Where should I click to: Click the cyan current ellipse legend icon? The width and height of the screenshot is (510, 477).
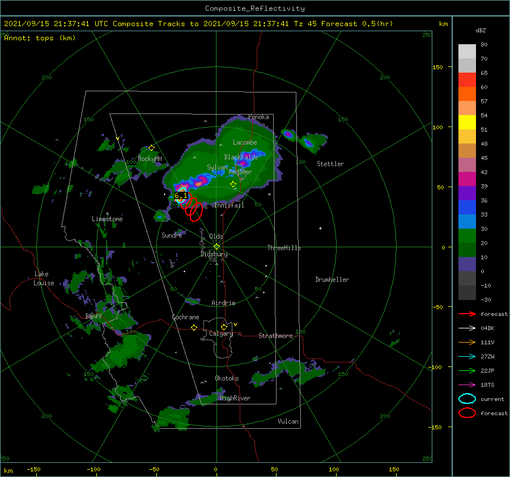(467, 399)
